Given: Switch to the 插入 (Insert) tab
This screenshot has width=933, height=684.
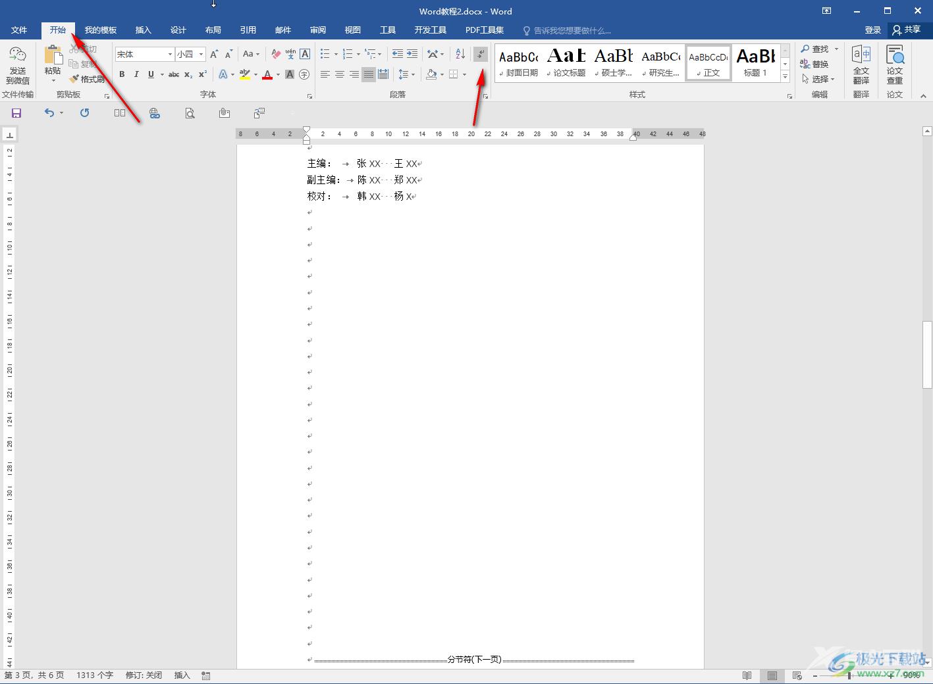Looking at the screenshot, I should pos(143,30).
